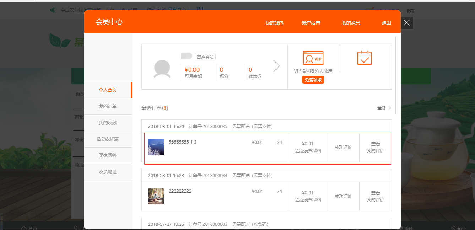Viewport: 475px width, 230px height.
Task: Click the right chevron beside coupons
Action: [276, 66]
